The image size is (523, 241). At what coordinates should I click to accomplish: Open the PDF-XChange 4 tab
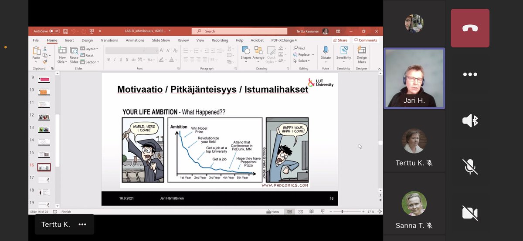[x=284, y=40]
